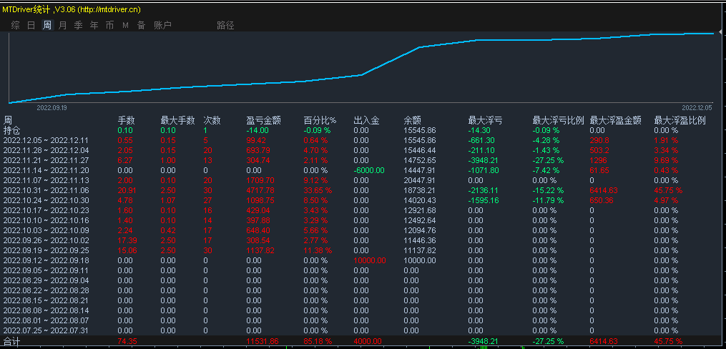Click the 出入金 column header
The width and height of the screenshot is (726, 349).
pyautogui.click(x=366, y=120)
